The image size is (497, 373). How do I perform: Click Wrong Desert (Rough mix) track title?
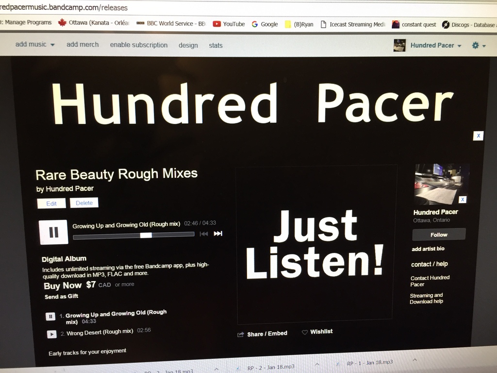[x=100, y=332]
